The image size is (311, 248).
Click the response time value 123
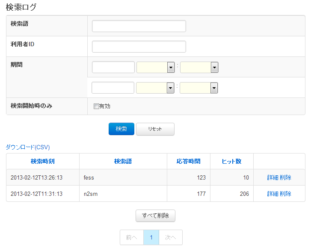point(201,177)
